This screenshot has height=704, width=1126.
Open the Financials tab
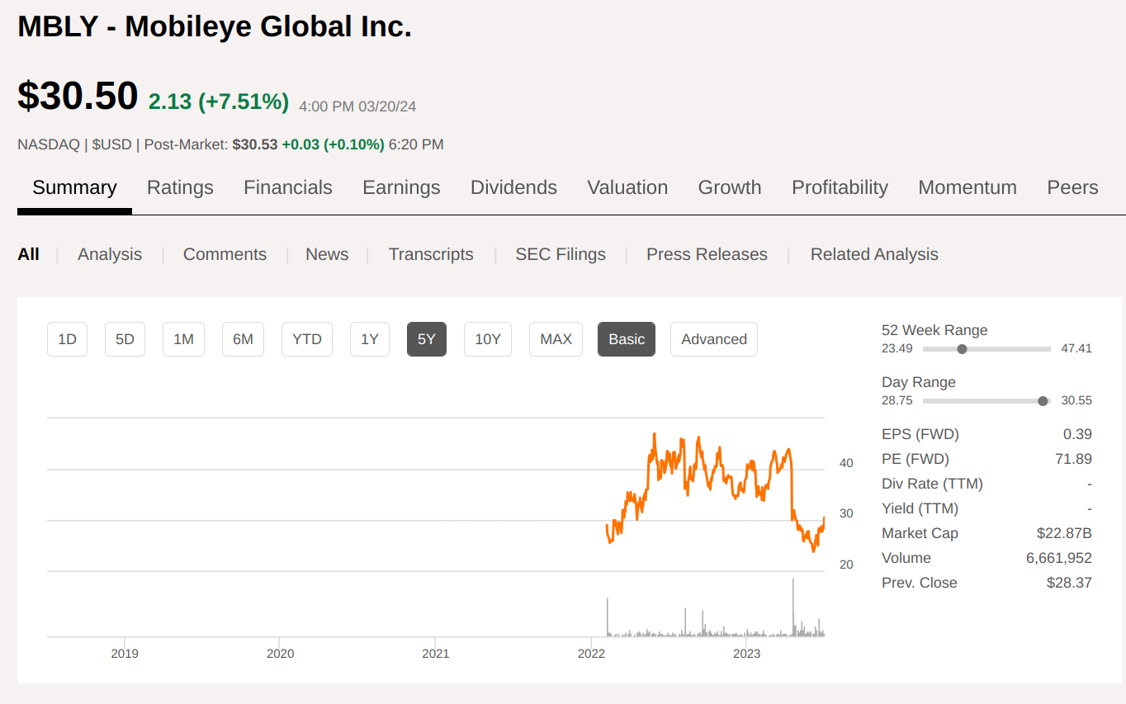click(x=287, y=188)
